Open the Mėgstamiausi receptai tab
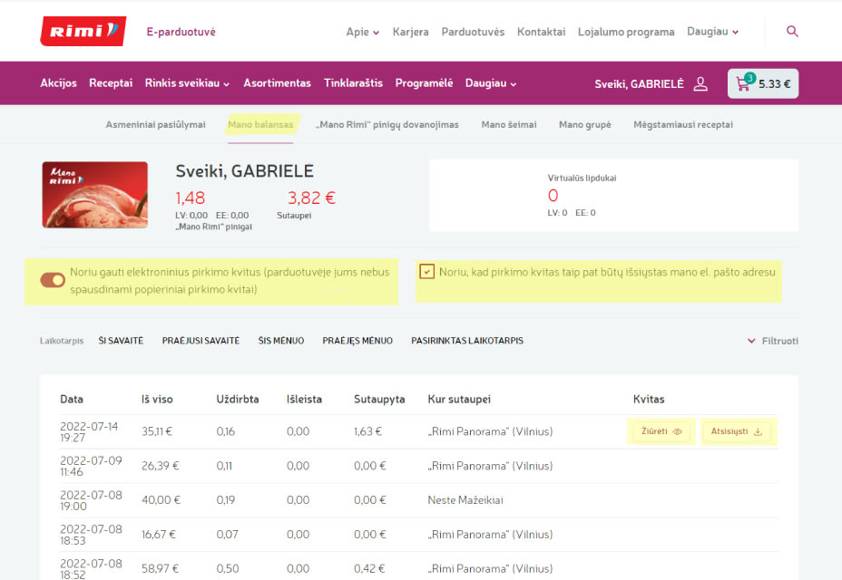This screenshot has height=580, width=842. click(682, 124)
